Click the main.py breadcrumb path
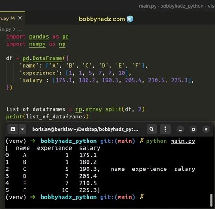The image size is (215, 209). click(x=5, y=29)
